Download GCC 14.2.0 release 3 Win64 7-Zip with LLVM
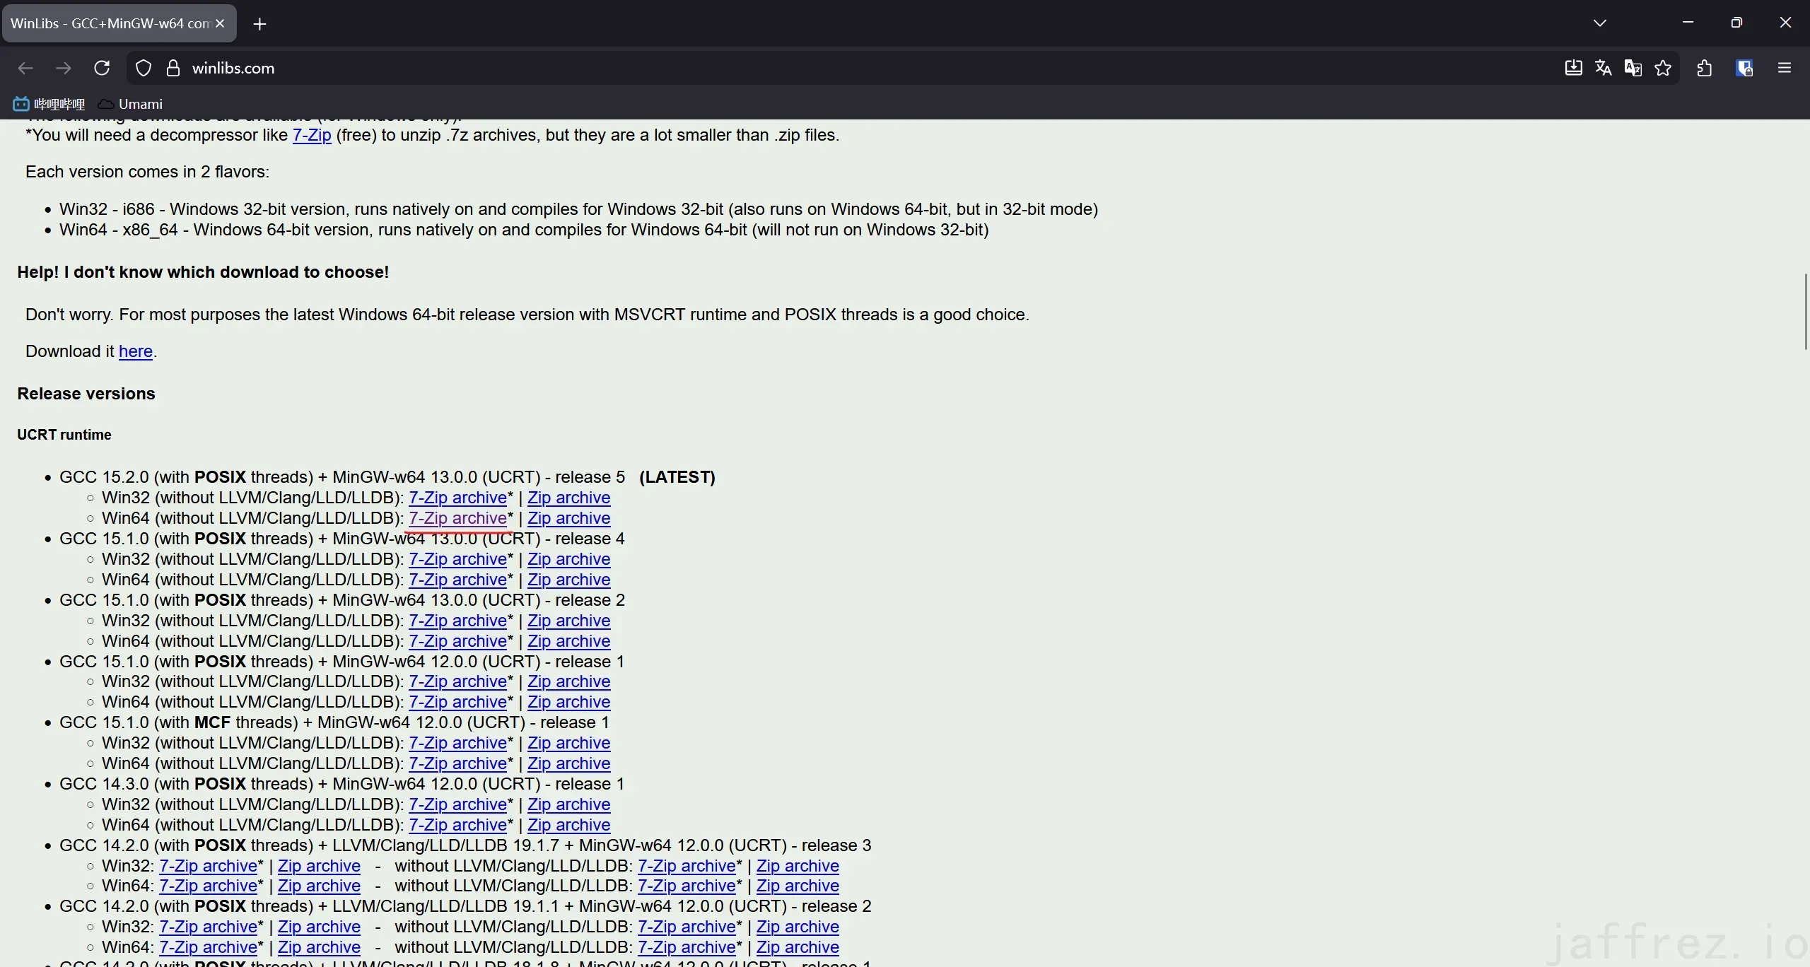 point(208,886)
